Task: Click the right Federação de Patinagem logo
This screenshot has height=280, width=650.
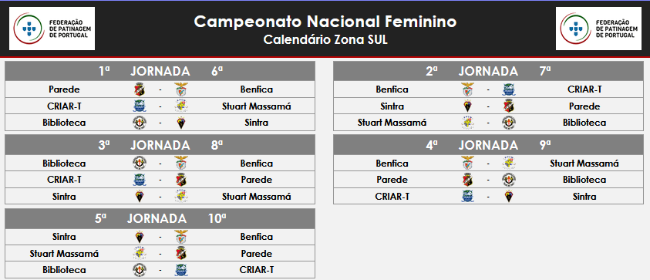Action: 598,29
